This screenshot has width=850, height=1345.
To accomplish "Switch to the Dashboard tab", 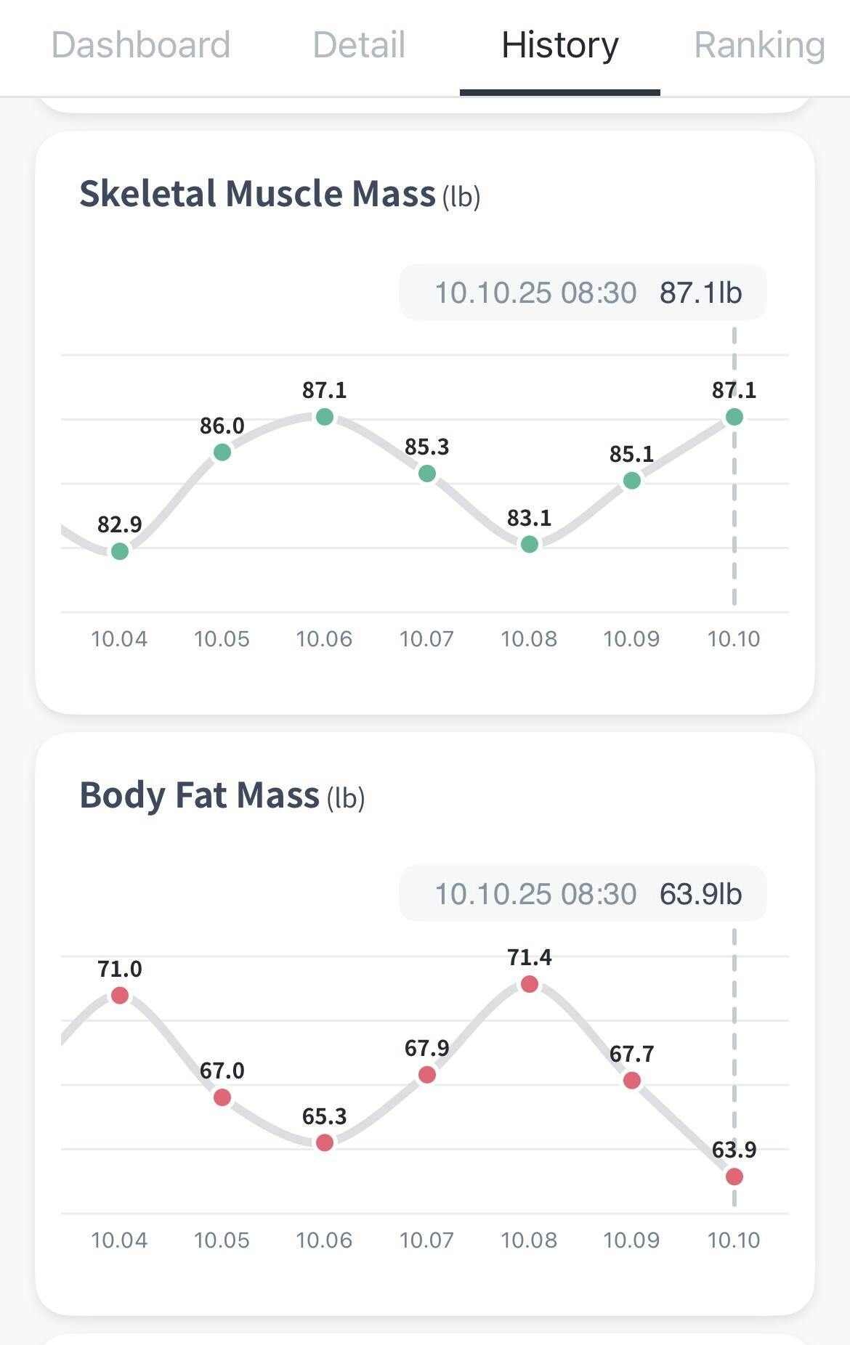I will point(141,45).
